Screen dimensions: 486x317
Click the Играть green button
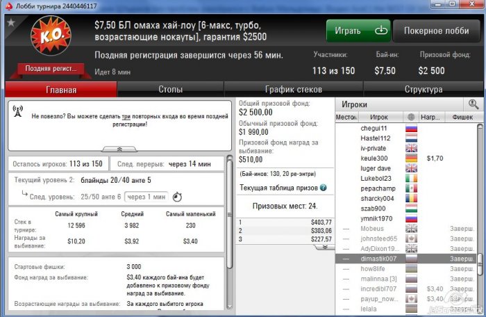tap(358, 31)
